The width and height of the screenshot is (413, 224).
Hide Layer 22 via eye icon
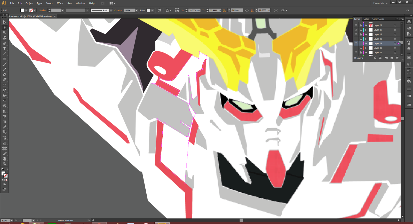(x=356, y=52)
